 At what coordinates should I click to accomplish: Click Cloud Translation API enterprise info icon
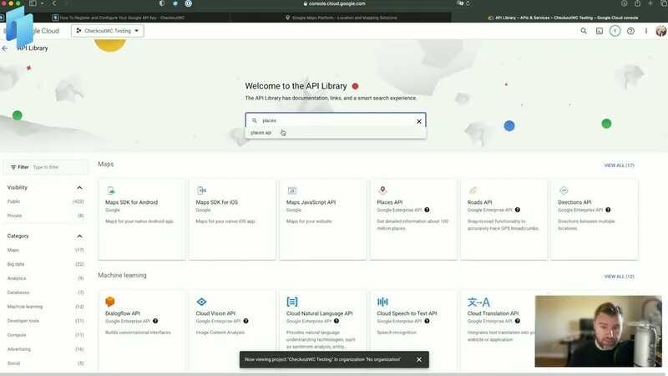point(517,321)
